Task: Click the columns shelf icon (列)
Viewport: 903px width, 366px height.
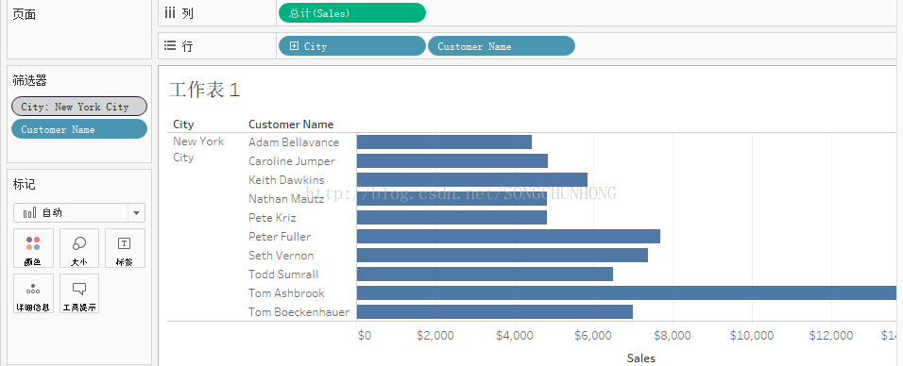Action: point(169,12)
